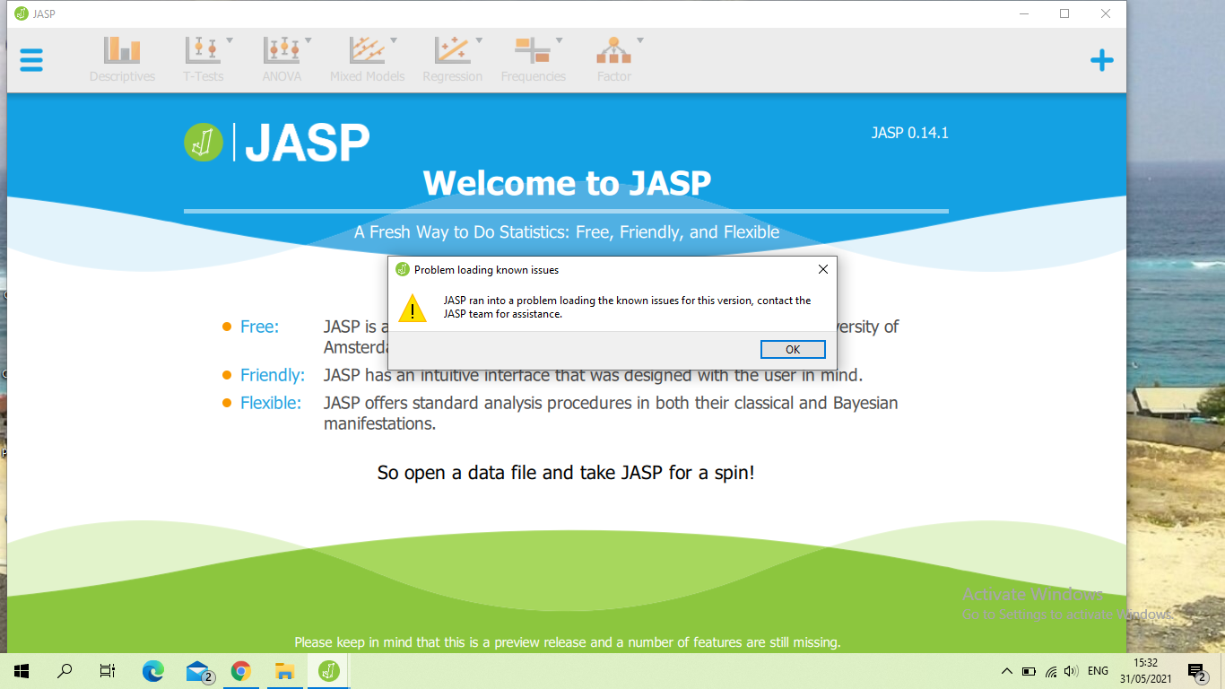
Task: Open the Windows Start menu
Action: (x=20, y=670)
